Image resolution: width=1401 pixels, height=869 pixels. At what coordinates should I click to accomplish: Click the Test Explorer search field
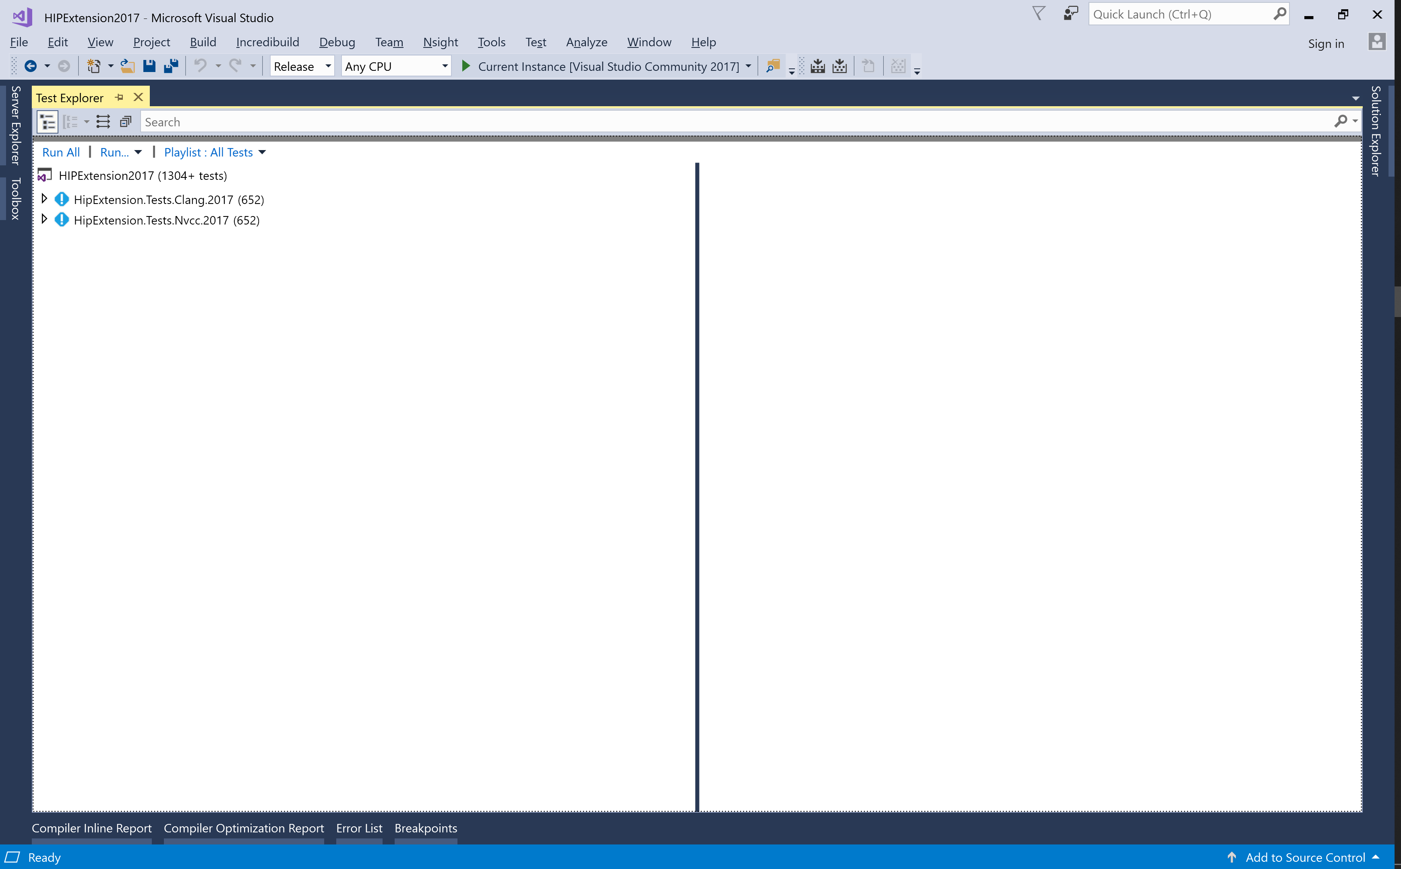pyautogui.click(x=736, y=122)
